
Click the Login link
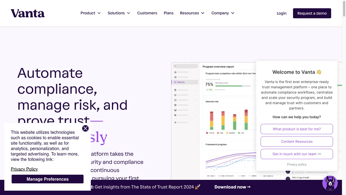281,13
